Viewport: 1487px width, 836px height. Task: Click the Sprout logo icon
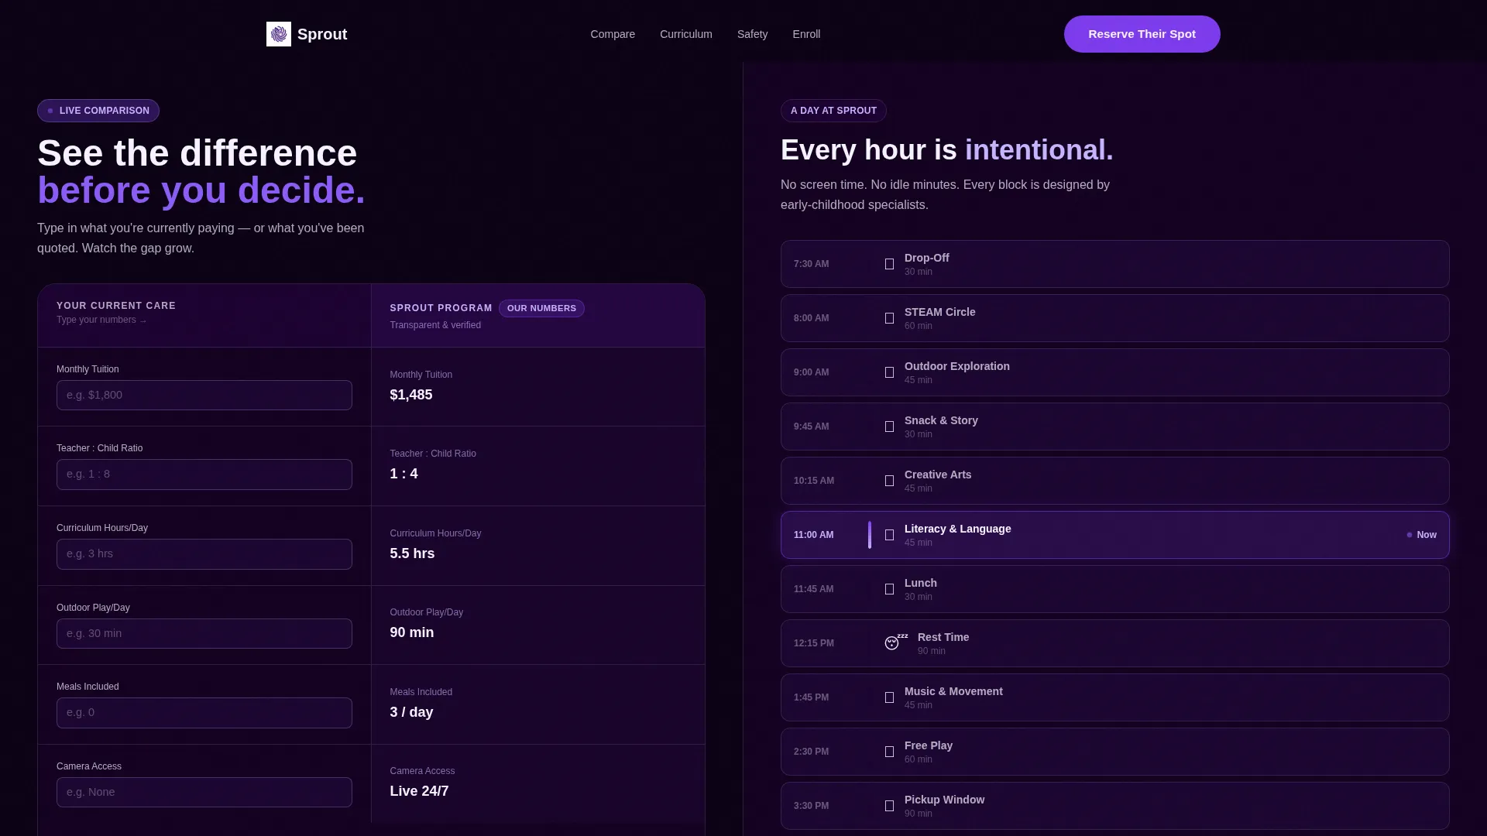click(x=279, y=34)
